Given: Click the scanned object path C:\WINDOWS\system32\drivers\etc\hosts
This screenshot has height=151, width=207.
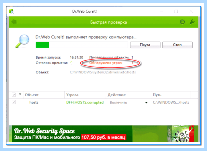Looking at the screenshot, I should click(x=103, y=72).
